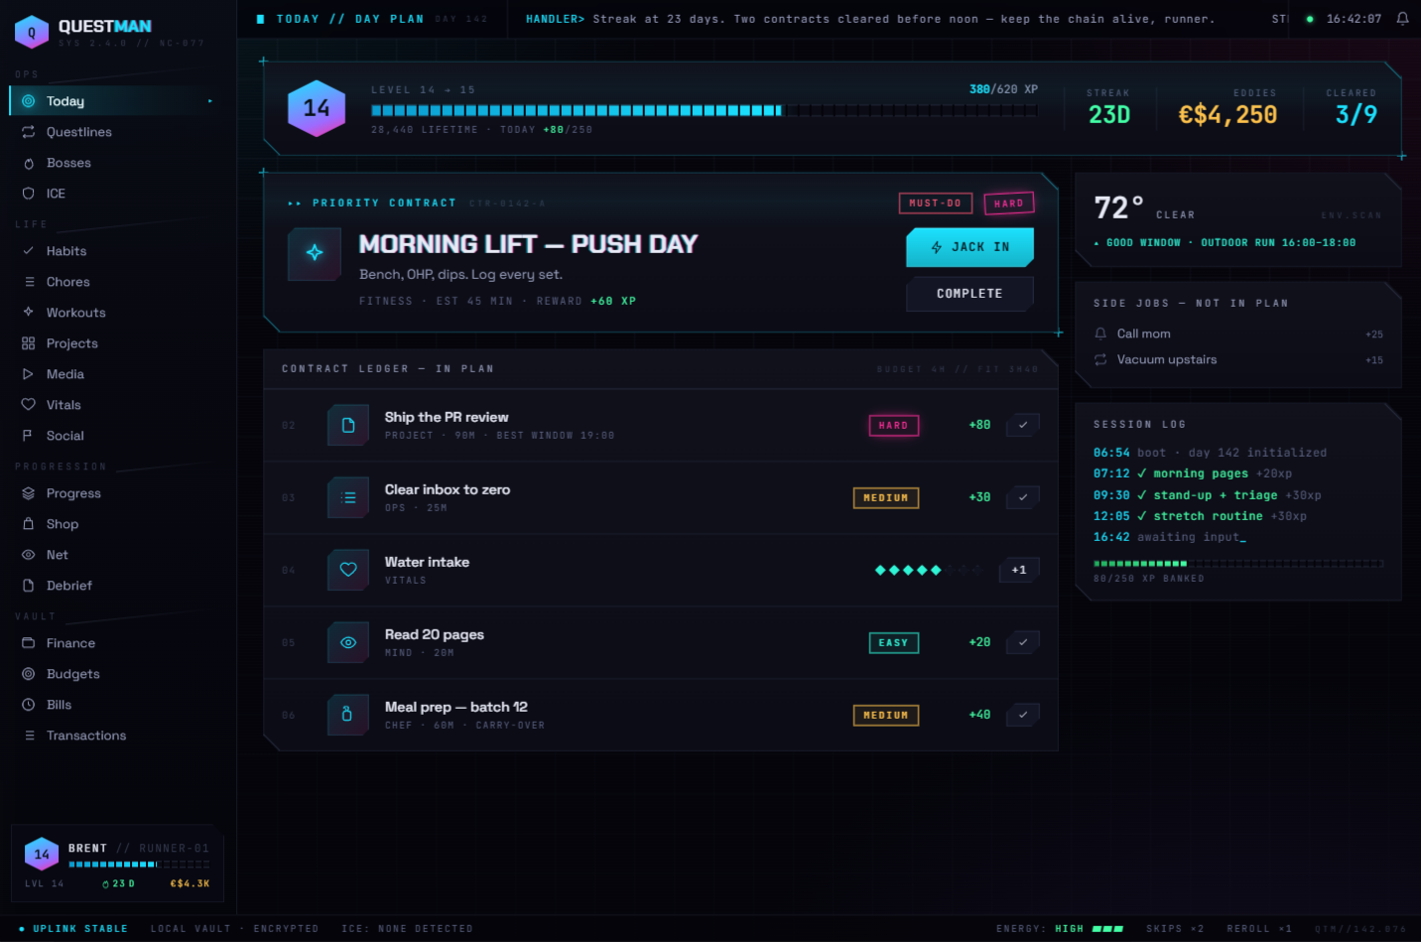Image resolution: width=1421 pixels, height=942 pixels.
Task: Click the SKIPS ×2 status entry
Action: 1175,929
